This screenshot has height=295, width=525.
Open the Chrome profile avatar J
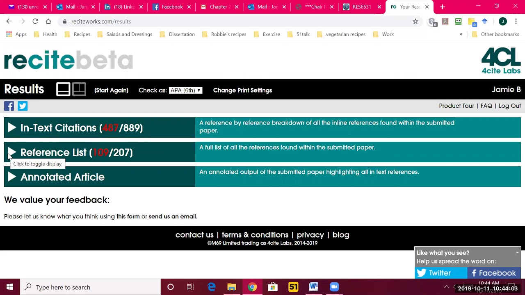pyautogui.click(x=503, y=21)
